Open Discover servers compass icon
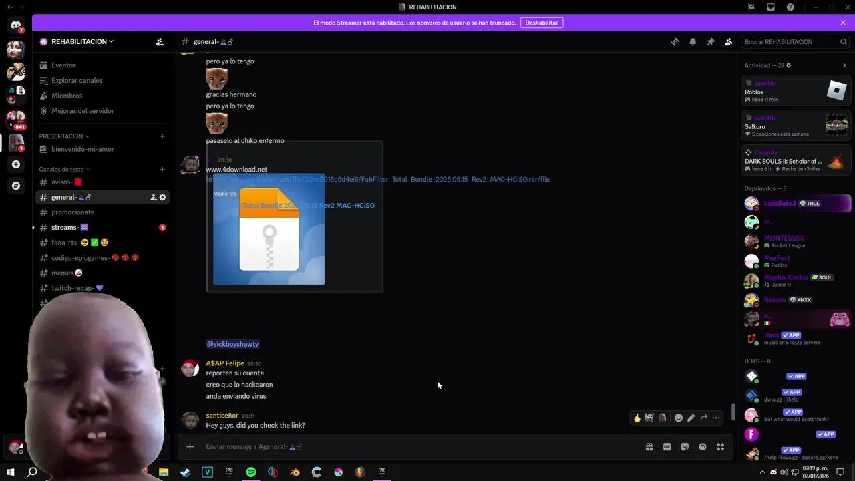Screen dimensions: 855x481 [16, 186]
